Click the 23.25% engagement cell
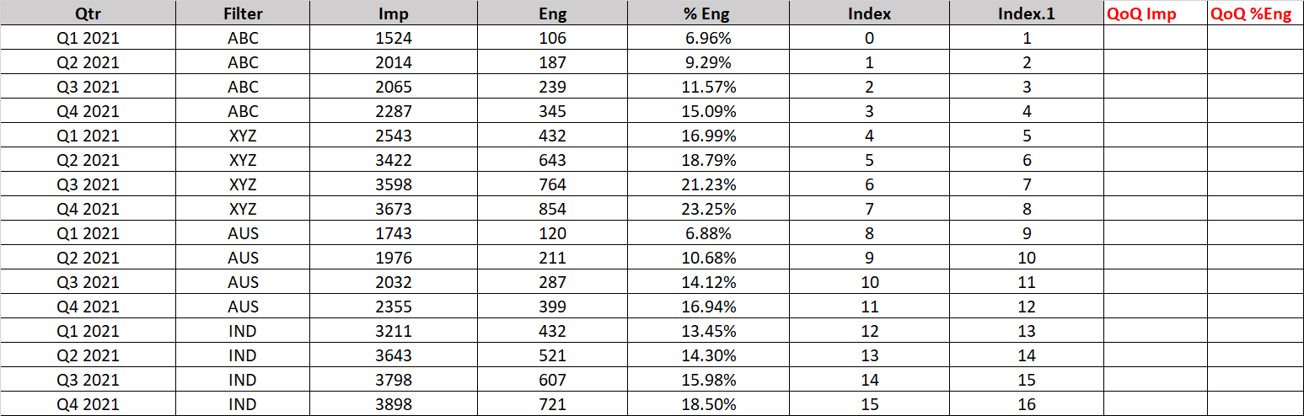 tap(708, 209)
